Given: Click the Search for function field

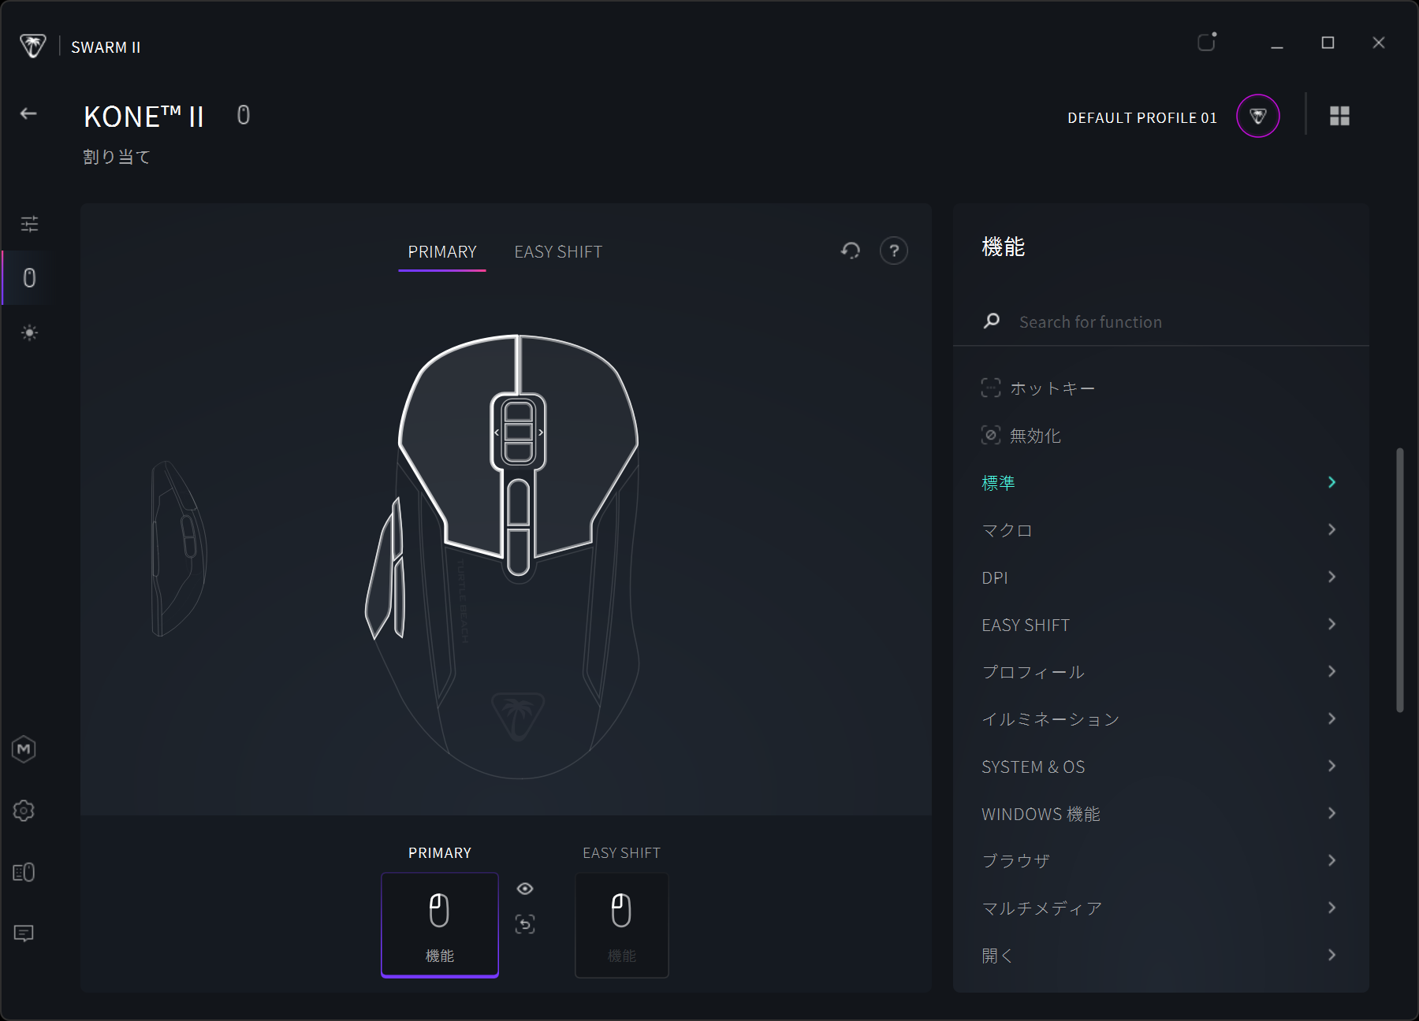Looking at the screenshot, I should point(1160,321).
